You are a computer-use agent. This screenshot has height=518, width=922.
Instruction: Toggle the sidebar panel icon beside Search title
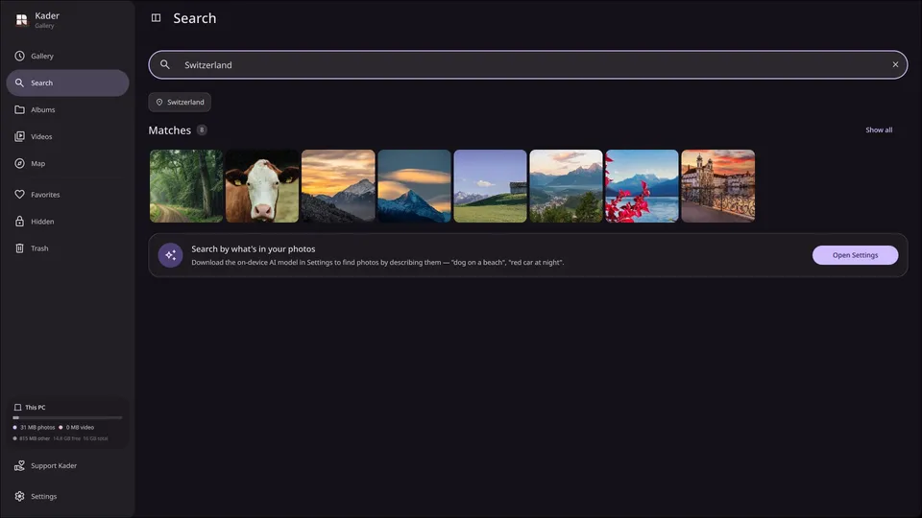[x=156, y=18]
